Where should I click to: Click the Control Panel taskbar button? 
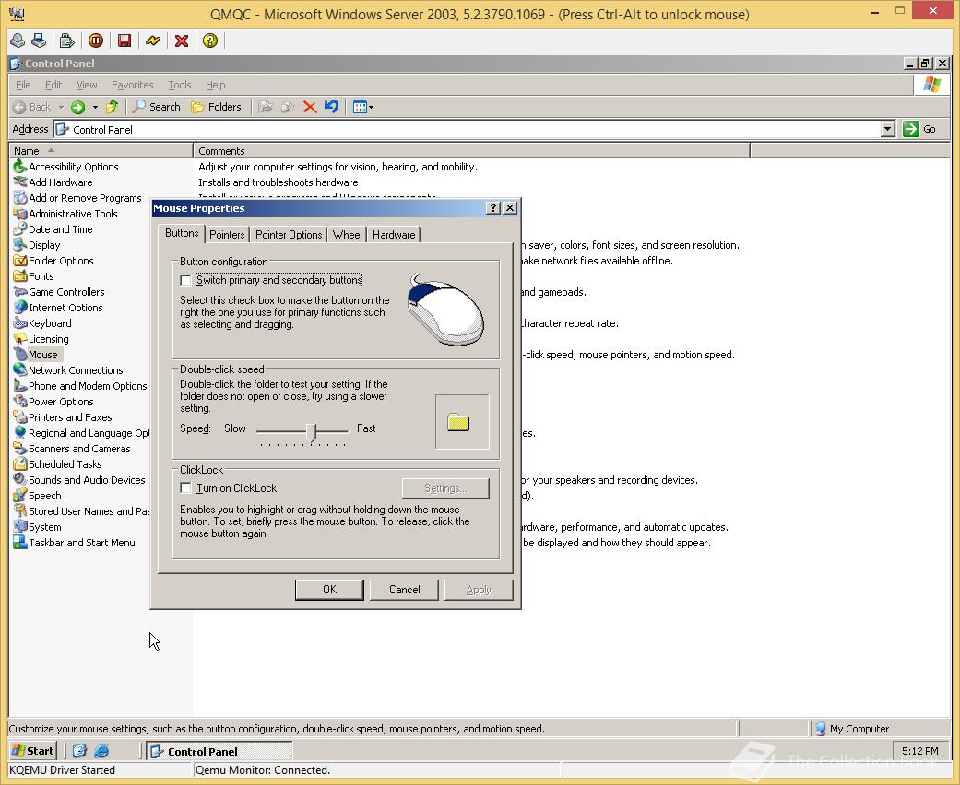[219, 751]
